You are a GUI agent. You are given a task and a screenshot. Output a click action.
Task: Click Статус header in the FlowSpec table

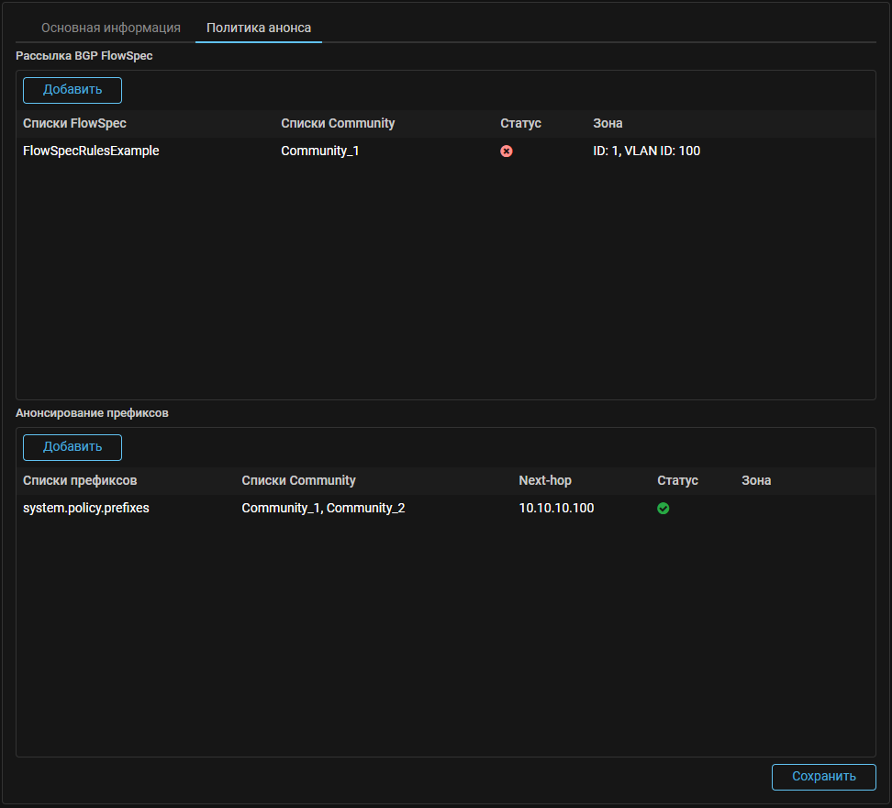click(x=520, y=123)
